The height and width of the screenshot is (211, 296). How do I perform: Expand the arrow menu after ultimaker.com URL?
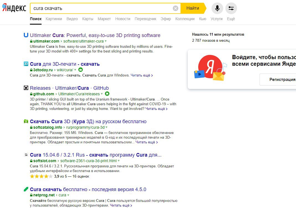click(106, 41)
